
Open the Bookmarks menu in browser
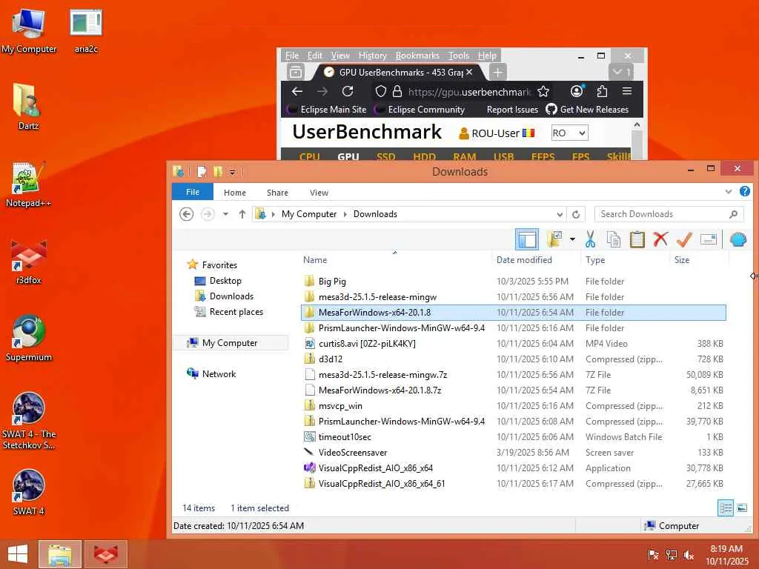[x=417, y=56]
